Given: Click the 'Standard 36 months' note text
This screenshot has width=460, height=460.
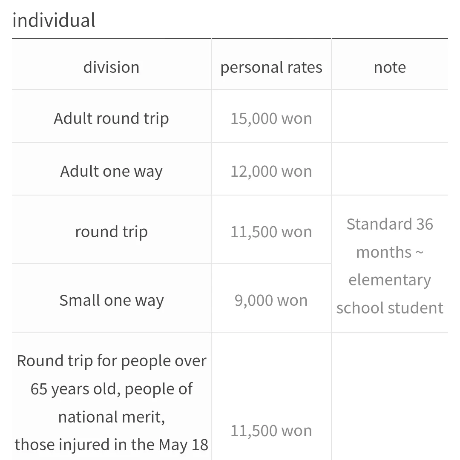Looking at the screenshot, I should coord(390,238).
